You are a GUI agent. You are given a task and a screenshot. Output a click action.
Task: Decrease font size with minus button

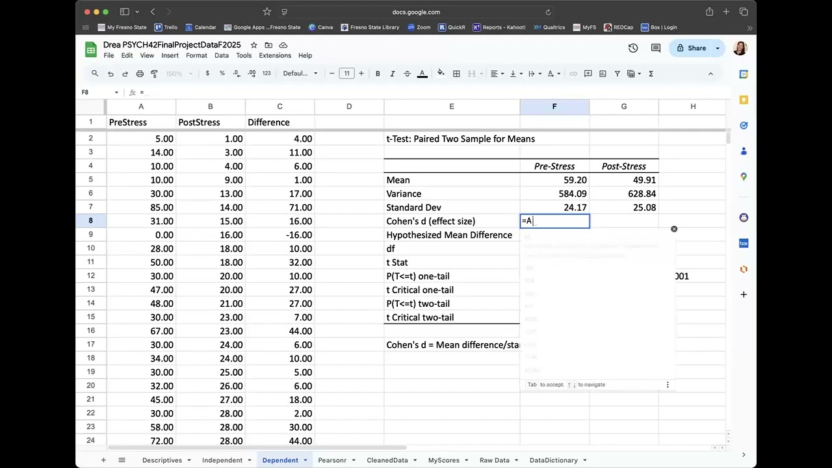click(x=332, y=73)
